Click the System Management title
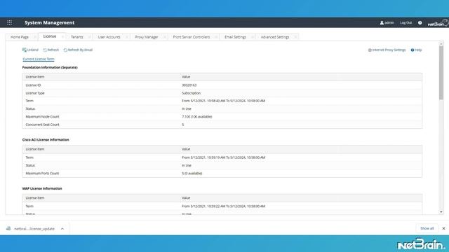Image resolution: width=449 pixels, height=252 pixels. (x=49, y=22)
